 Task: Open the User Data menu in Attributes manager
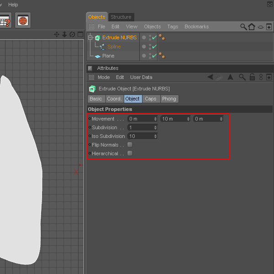click(x=141, y=78)
